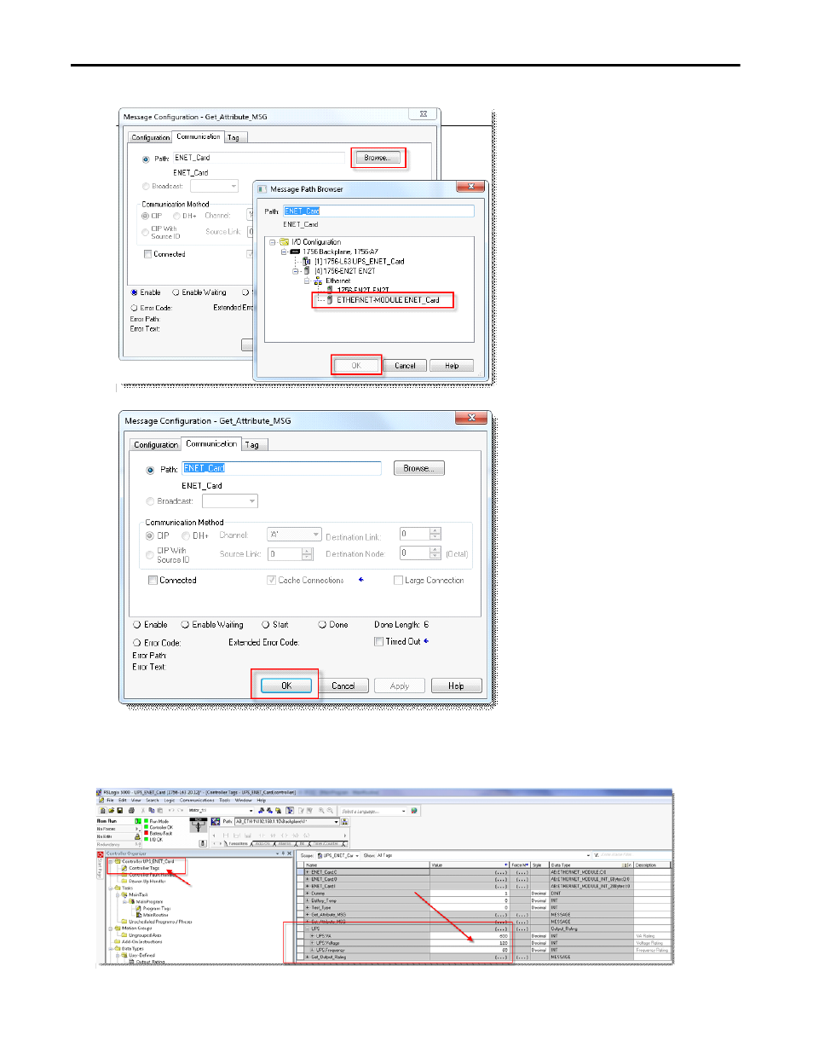Click the Zoom Out magnifier icon
This screenshot has width=813, height=1053.
coord(330,810)
